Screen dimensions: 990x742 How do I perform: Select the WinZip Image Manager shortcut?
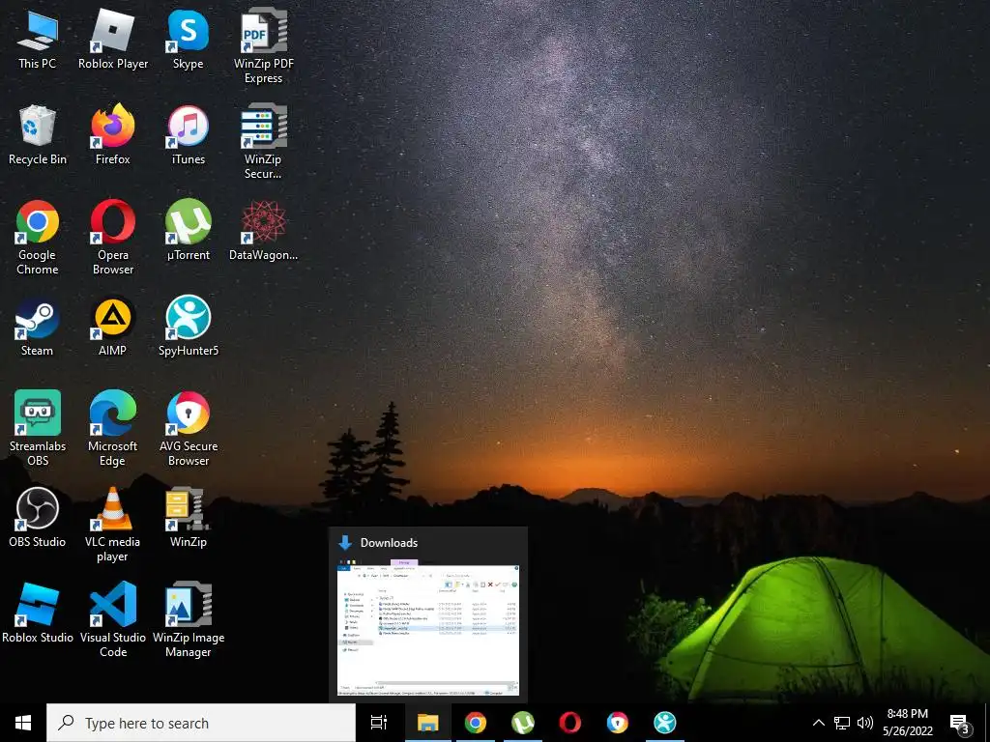coord(189,619)
